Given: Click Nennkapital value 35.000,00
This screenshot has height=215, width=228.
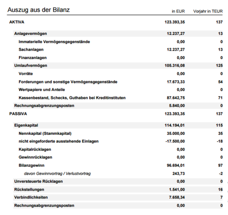Looking at the screenshot, I should pyautogui.click(x=176, y=133).
